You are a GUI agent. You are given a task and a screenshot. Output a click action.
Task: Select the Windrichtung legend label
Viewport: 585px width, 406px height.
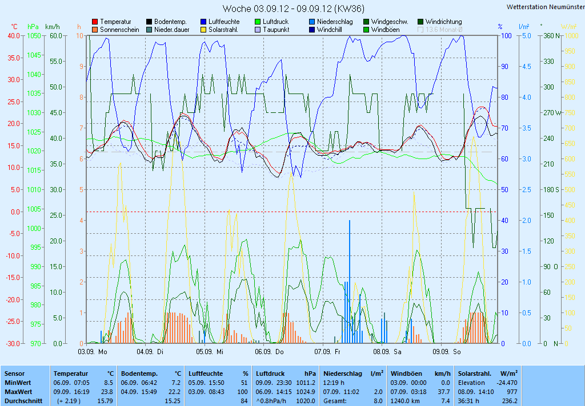443,22
